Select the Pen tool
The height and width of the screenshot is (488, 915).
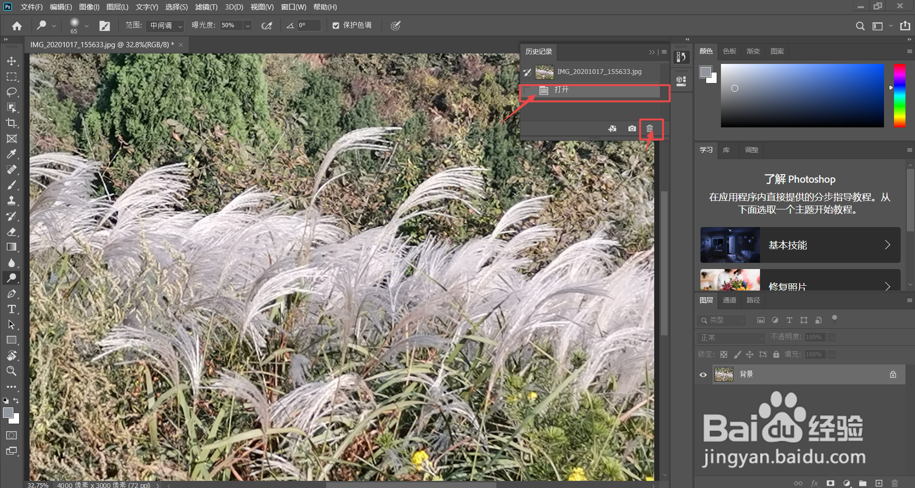(11, 294)
